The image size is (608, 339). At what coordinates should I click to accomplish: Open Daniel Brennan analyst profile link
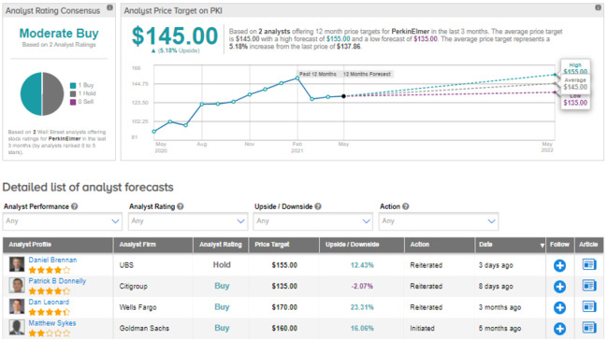coord(52,260)
